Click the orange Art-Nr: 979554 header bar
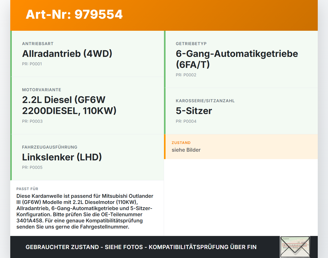The image size is (328, 258). click(x=164, y=15)
